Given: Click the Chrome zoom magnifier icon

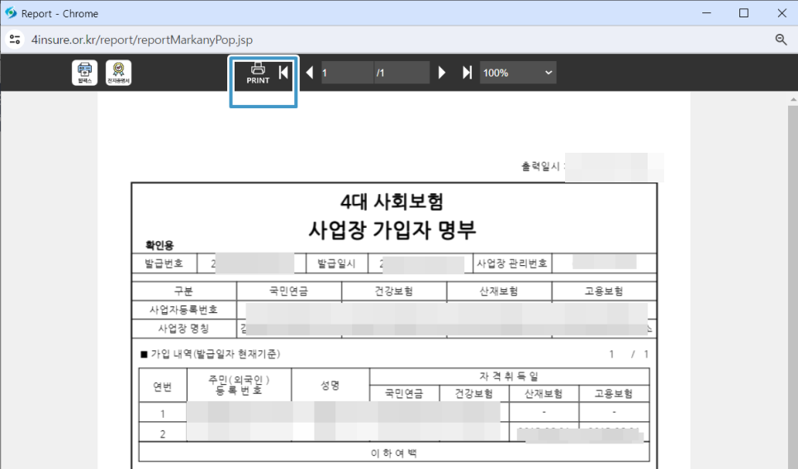Looking at the screenshot, I should [781, 40].
